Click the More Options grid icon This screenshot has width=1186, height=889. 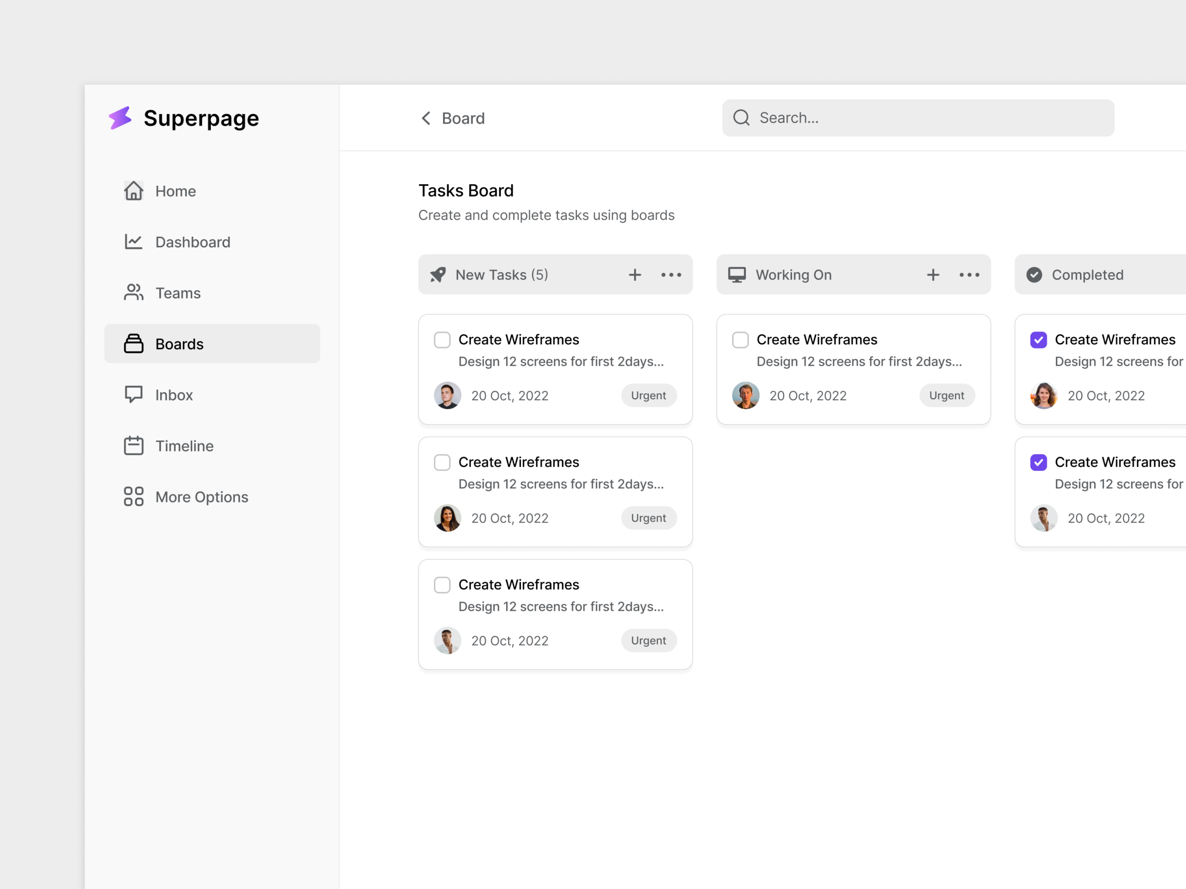pyautogui.click(x=133, y=496)
